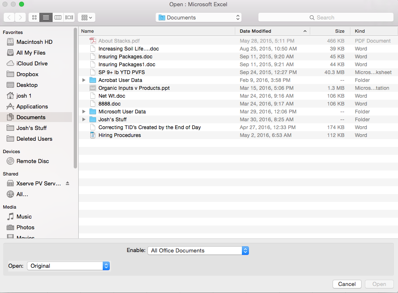The height and width of the screenshot is (293, 398).
Task: Sort by Name column
Action: pos(157,31)
